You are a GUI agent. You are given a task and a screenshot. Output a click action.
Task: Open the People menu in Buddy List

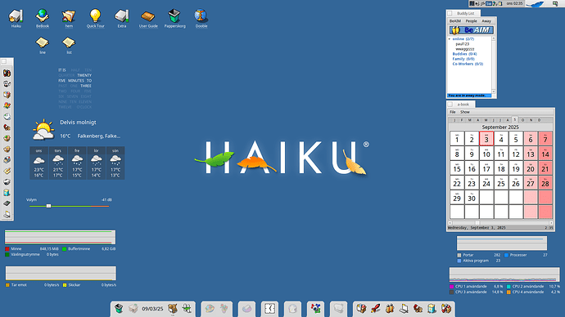pos(471,21)
